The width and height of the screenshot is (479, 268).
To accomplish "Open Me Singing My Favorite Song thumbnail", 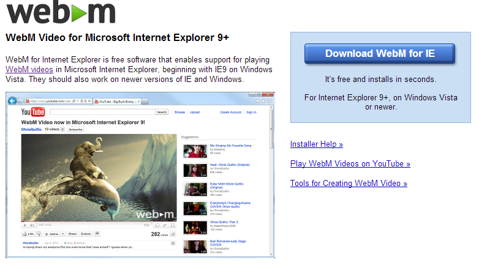I will (x=195, y=151).
